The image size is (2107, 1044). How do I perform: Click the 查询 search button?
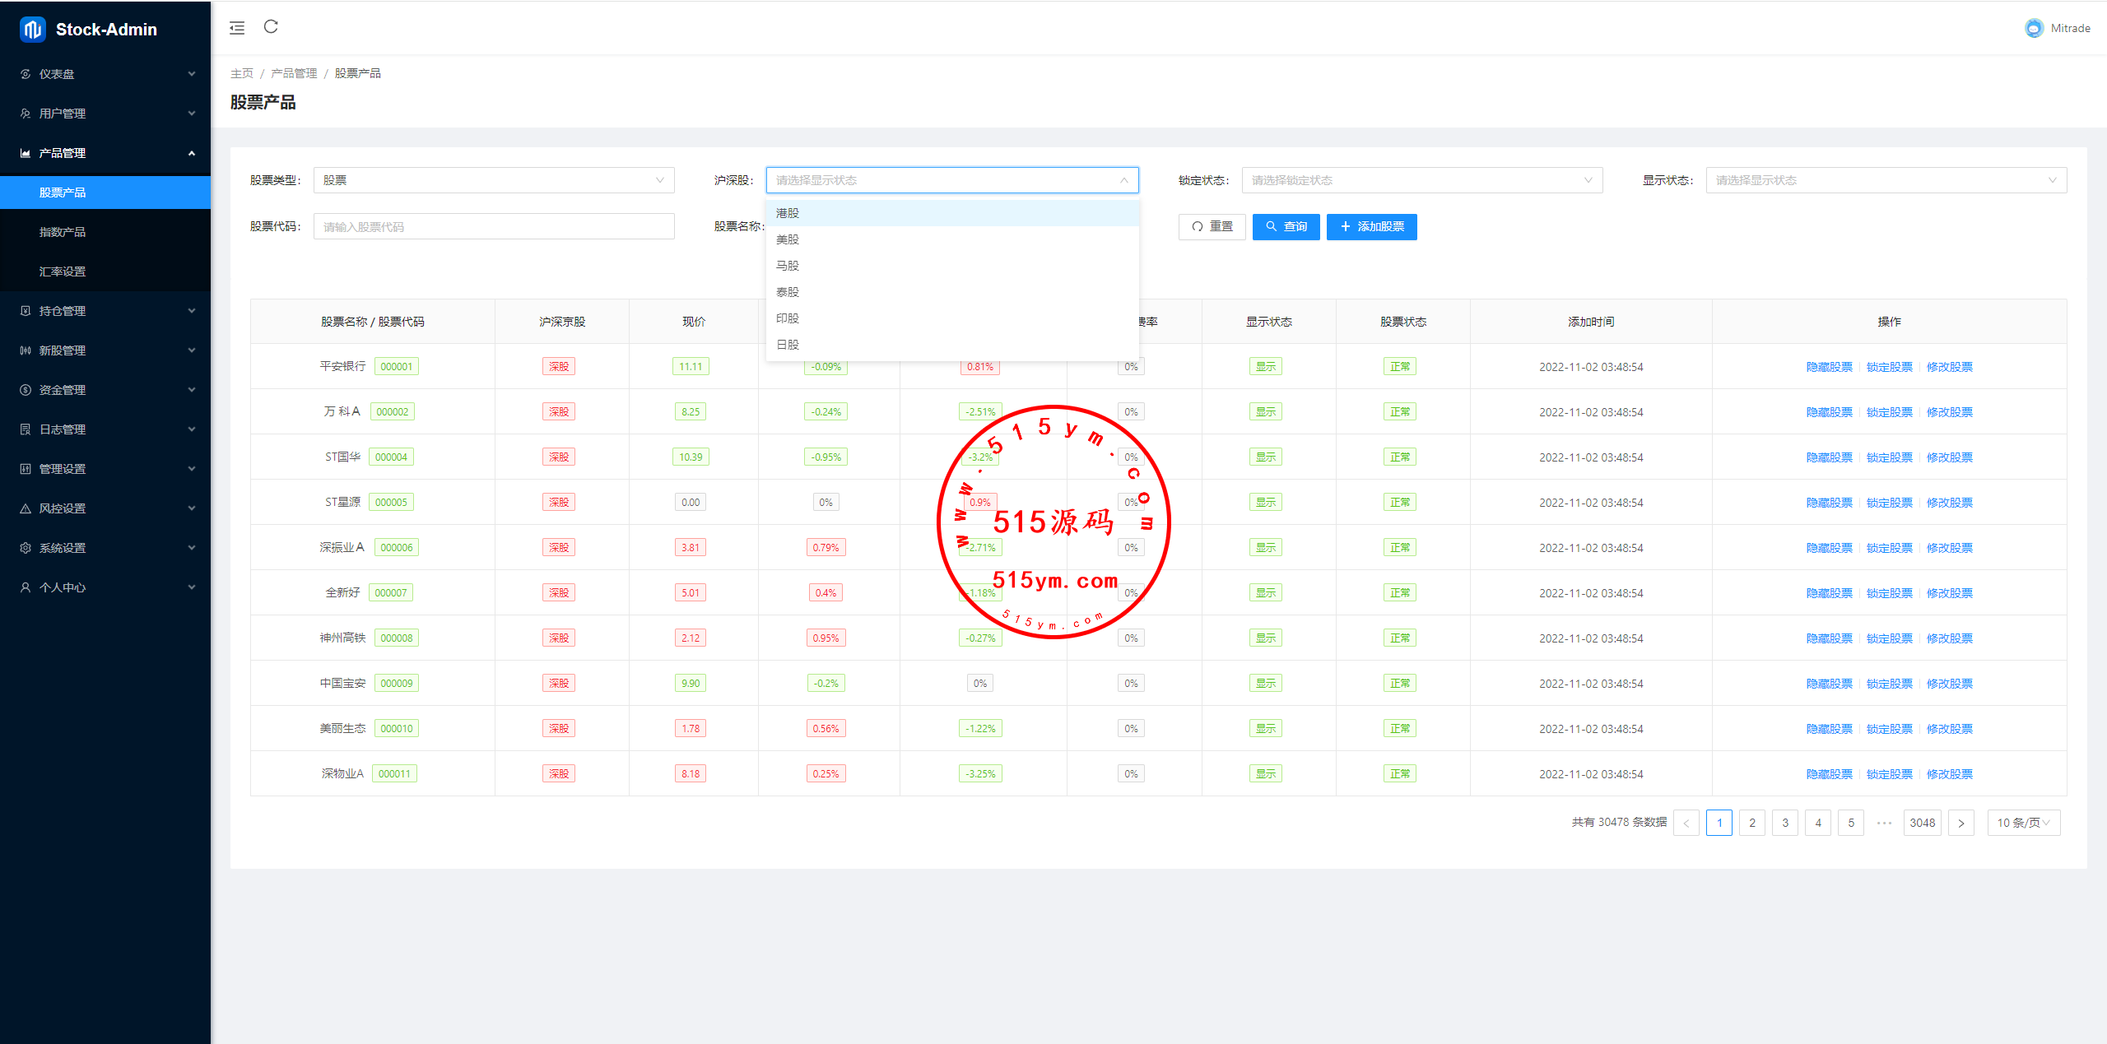coord(1286,227)
